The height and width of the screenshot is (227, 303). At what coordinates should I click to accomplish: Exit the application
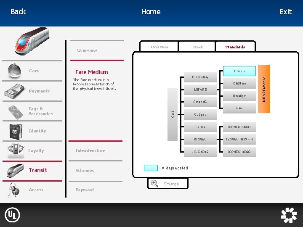[x=285, y=12]
